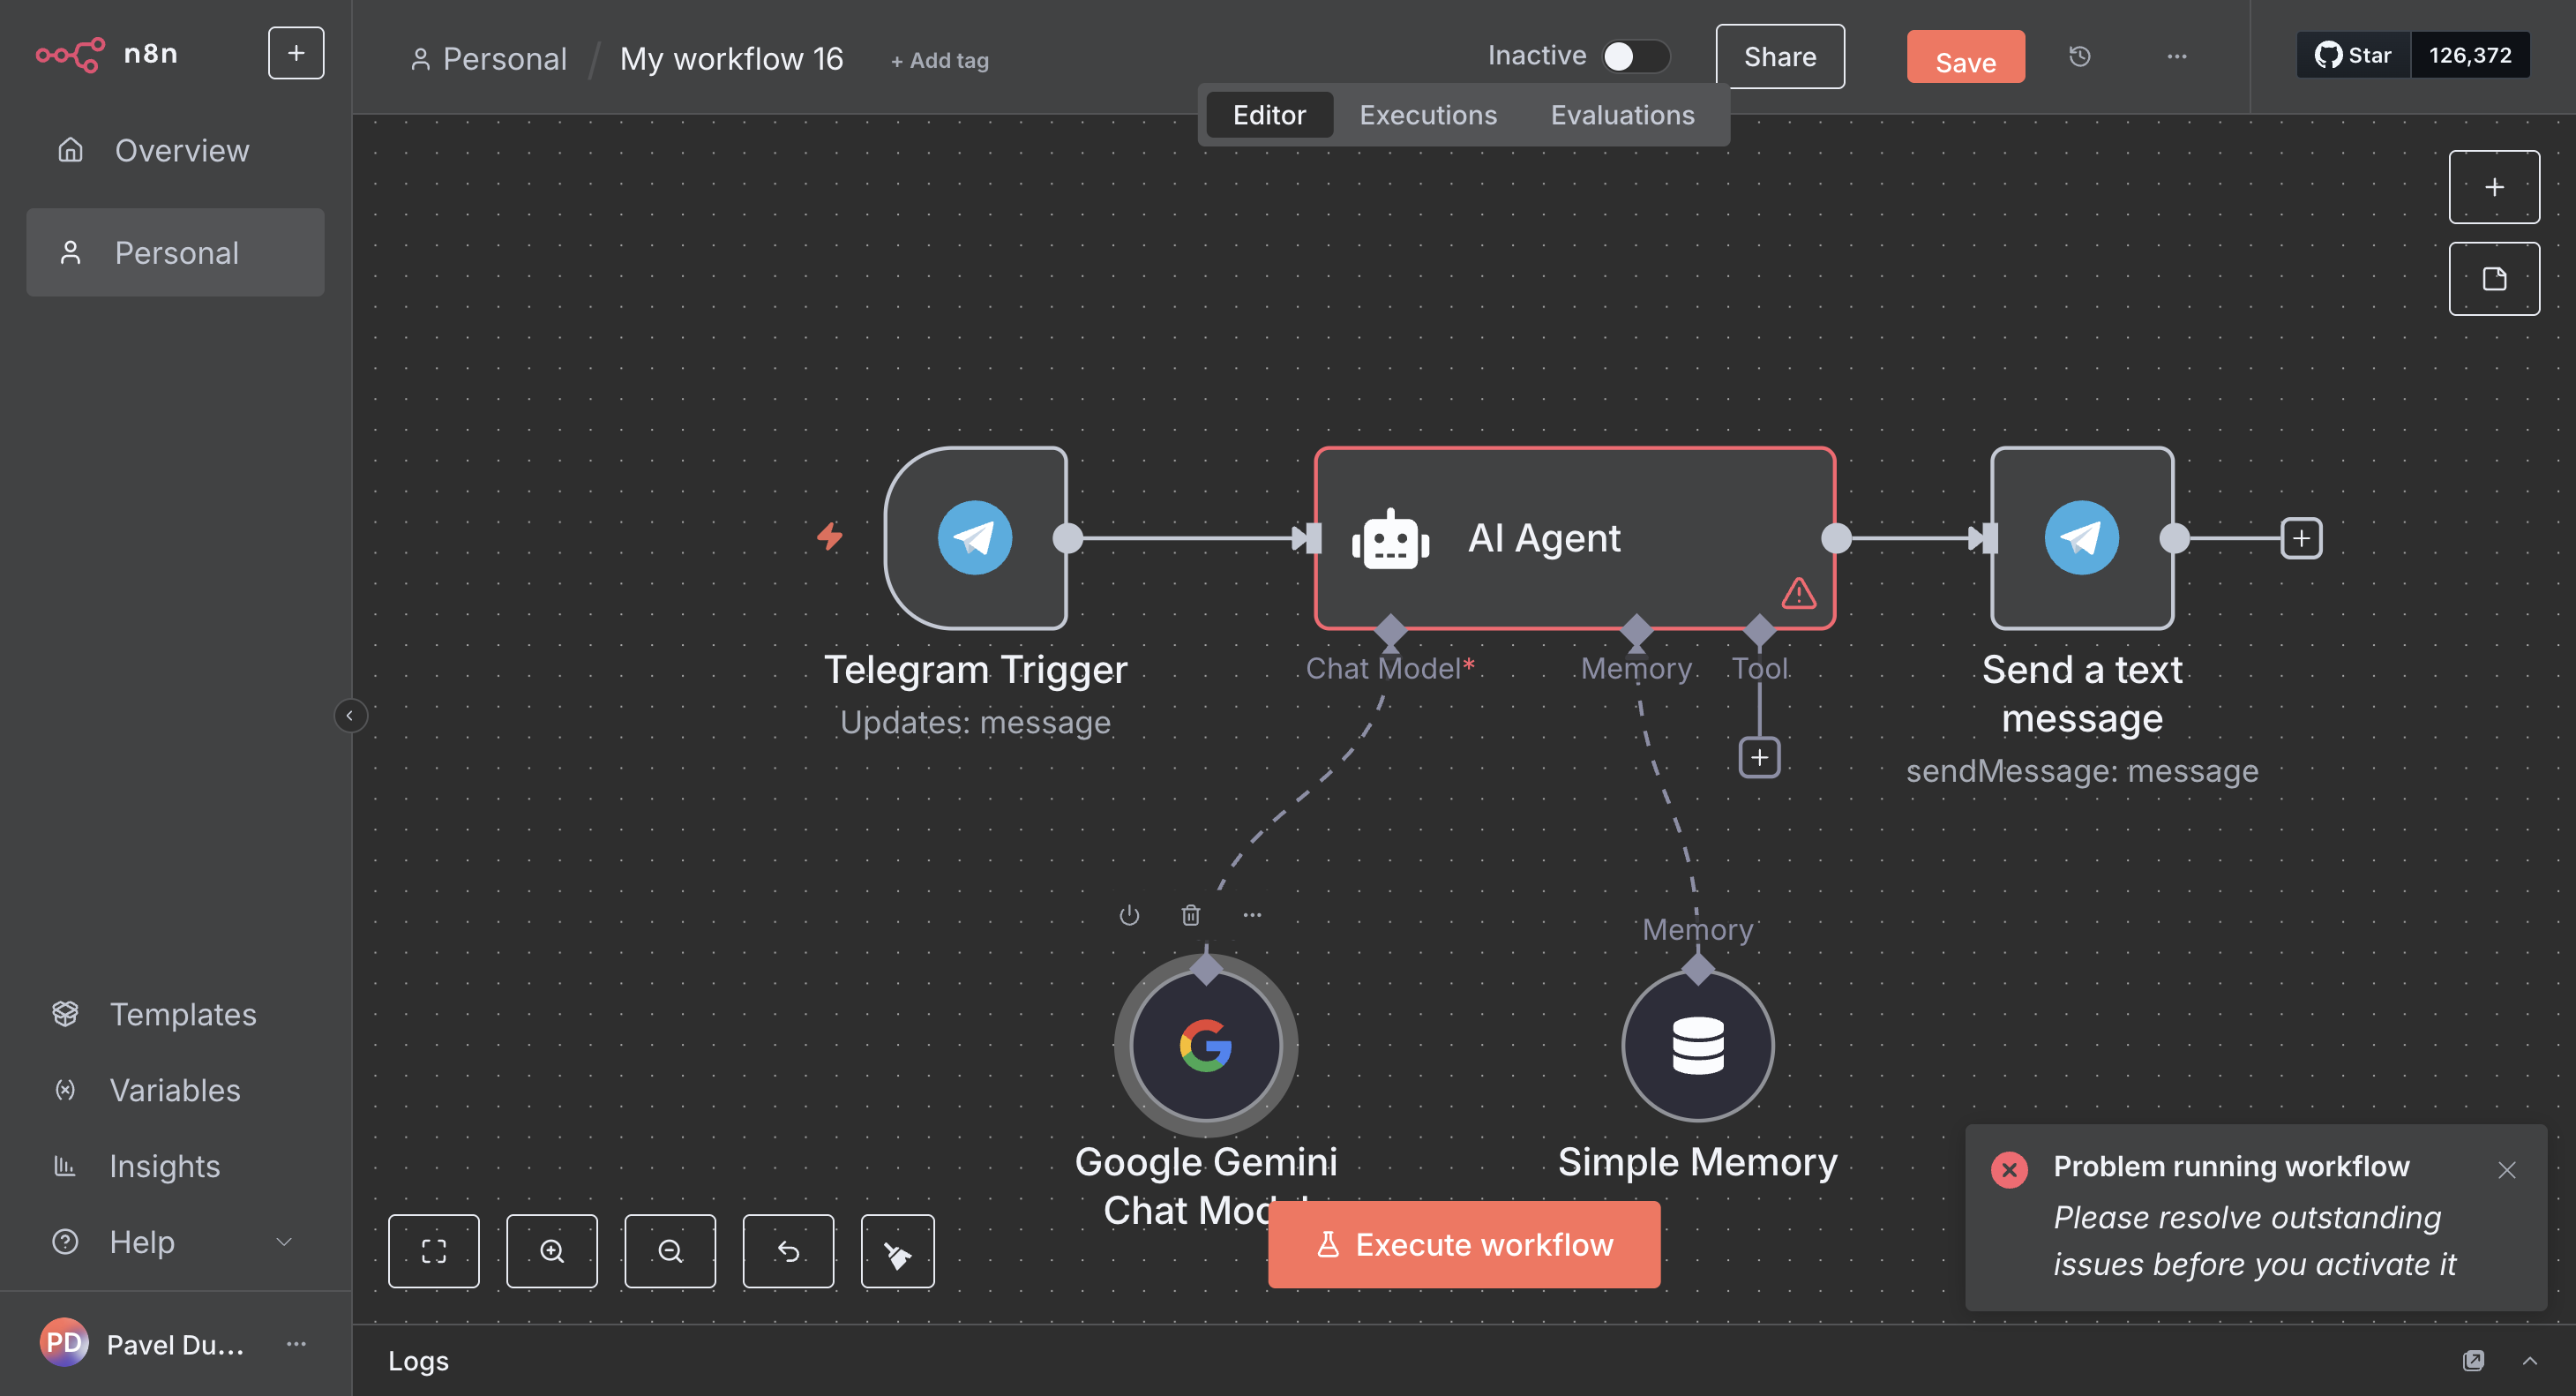The image size is (2576, 1396).
Task: Open the Simple Memory database node
Action: click(x=1697, y=1045)
